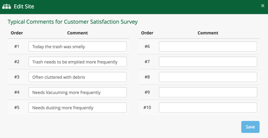The width and height of the screenshot is (268, 138).
Task: Click the #1 order label
Action: 17,47
